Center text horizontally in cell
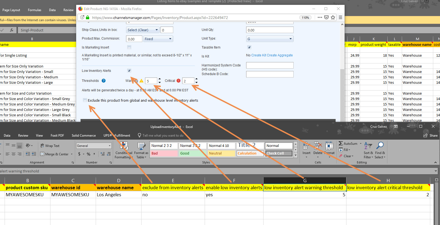The image size is (440, 225). 14,154
